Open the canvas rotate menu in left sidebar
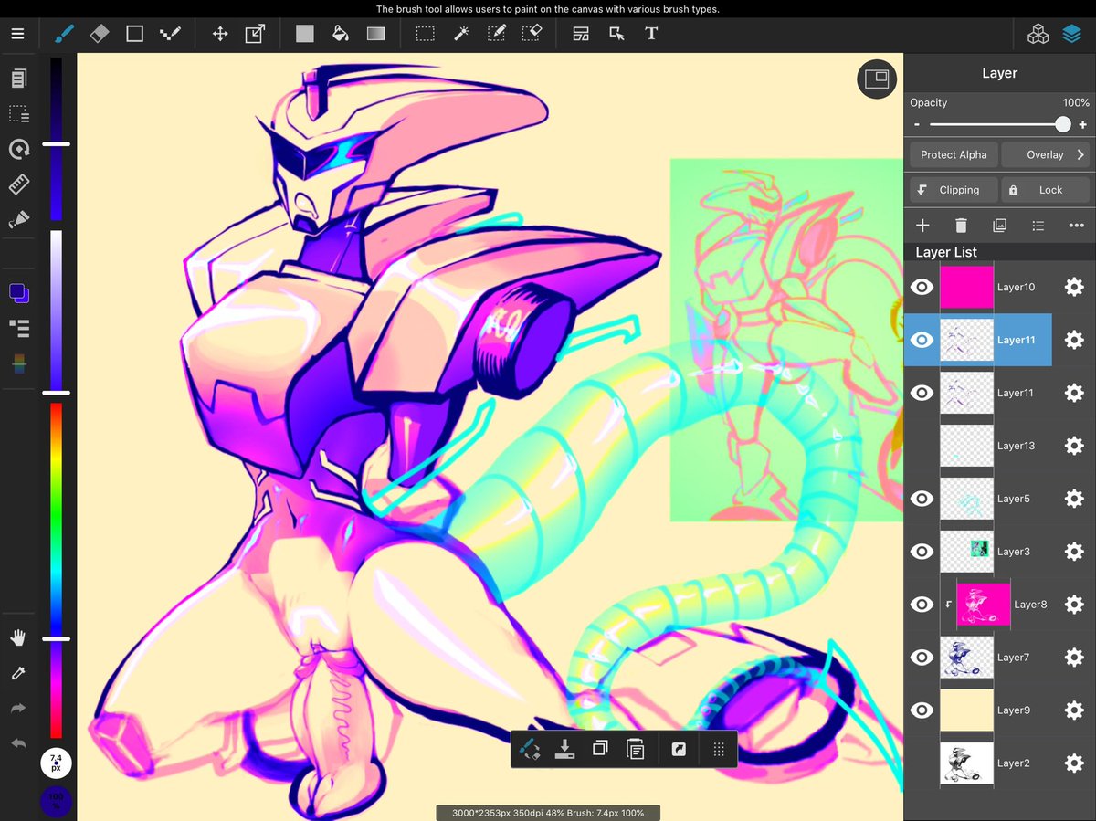 (x=18, y=149)
